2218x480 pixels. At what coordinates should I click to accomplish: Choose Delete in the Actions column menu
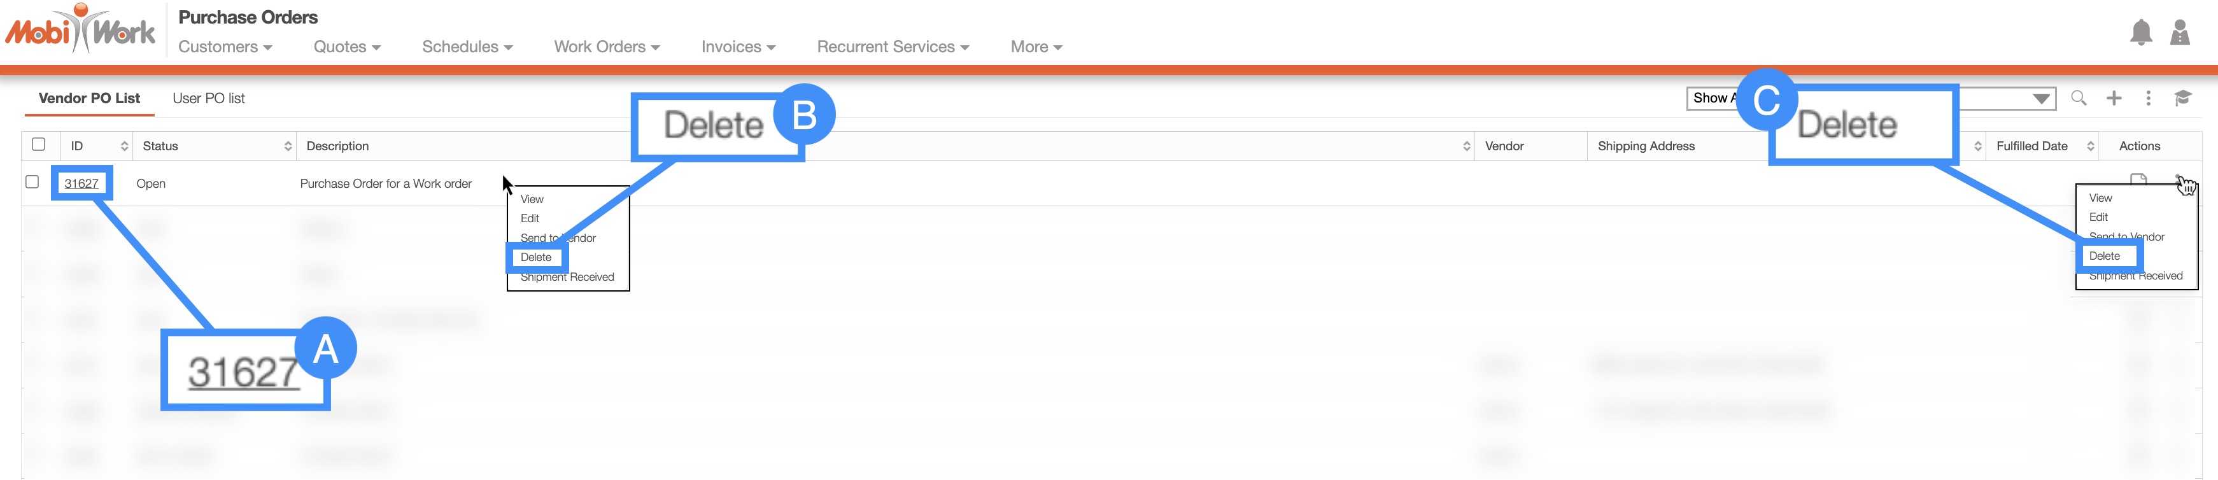point(2104,256)
